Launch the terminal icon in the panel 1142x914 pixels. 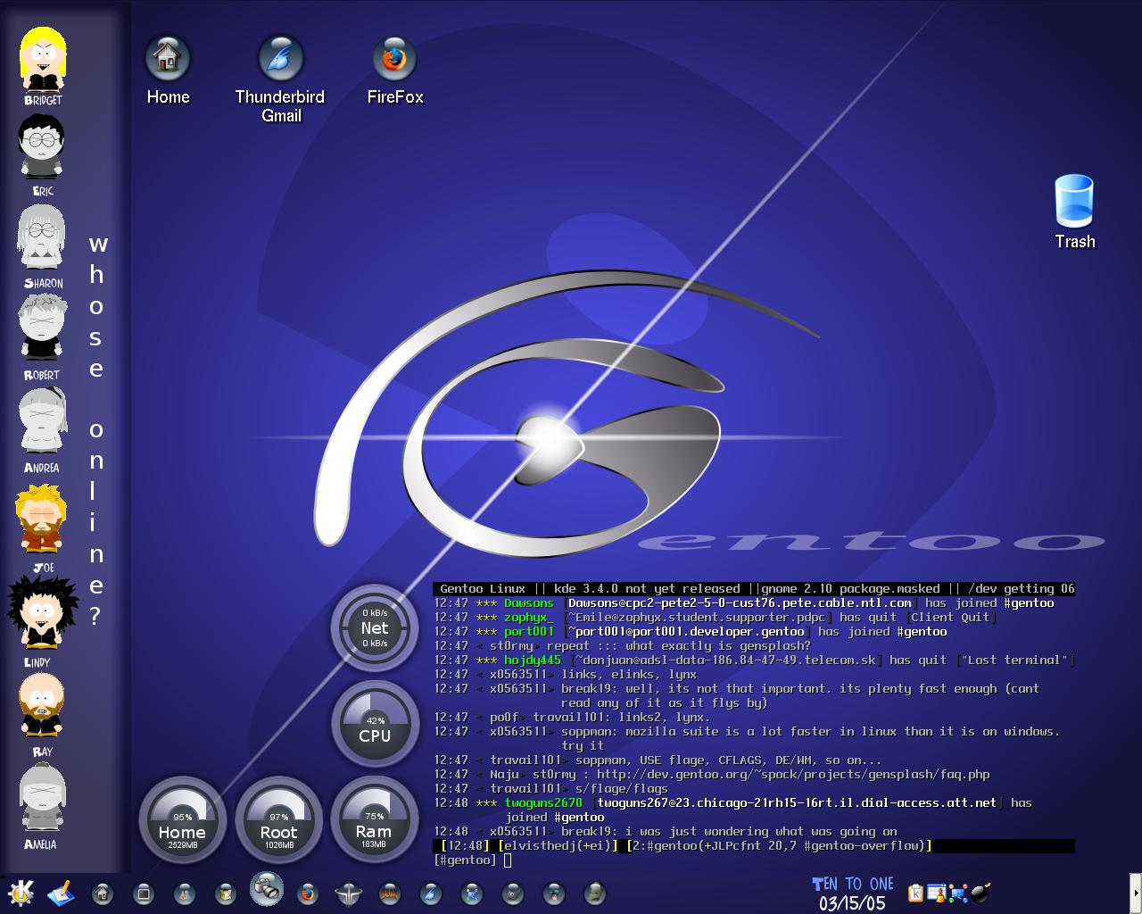tap(143, 893)
